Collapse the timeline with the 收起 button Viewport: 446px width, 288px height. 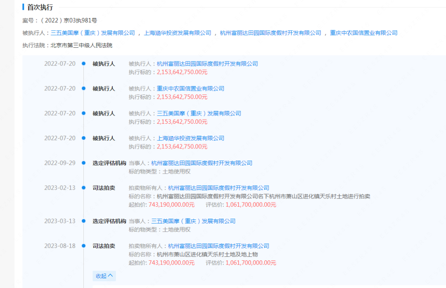coord(104,276)
